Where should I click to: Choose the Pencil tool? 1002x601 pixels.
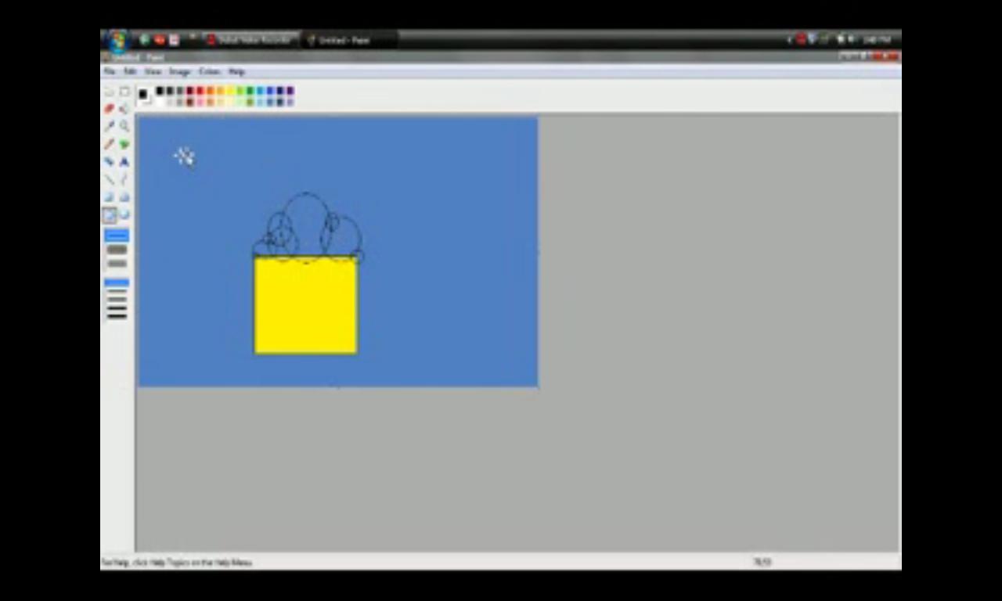click(x=110, y=144)
